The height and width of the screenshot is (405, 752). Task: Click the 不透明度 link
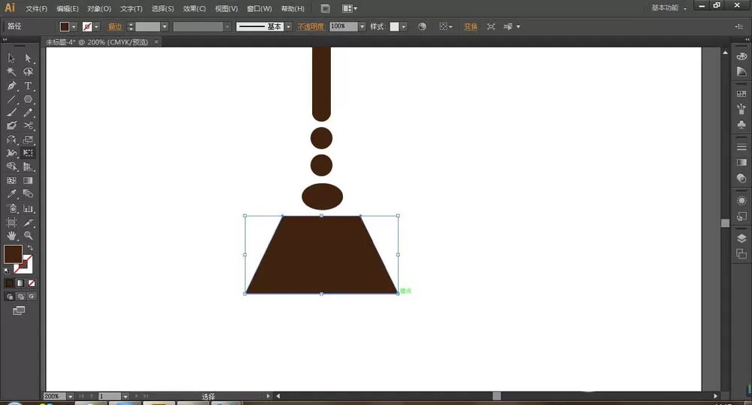point(311,27)
